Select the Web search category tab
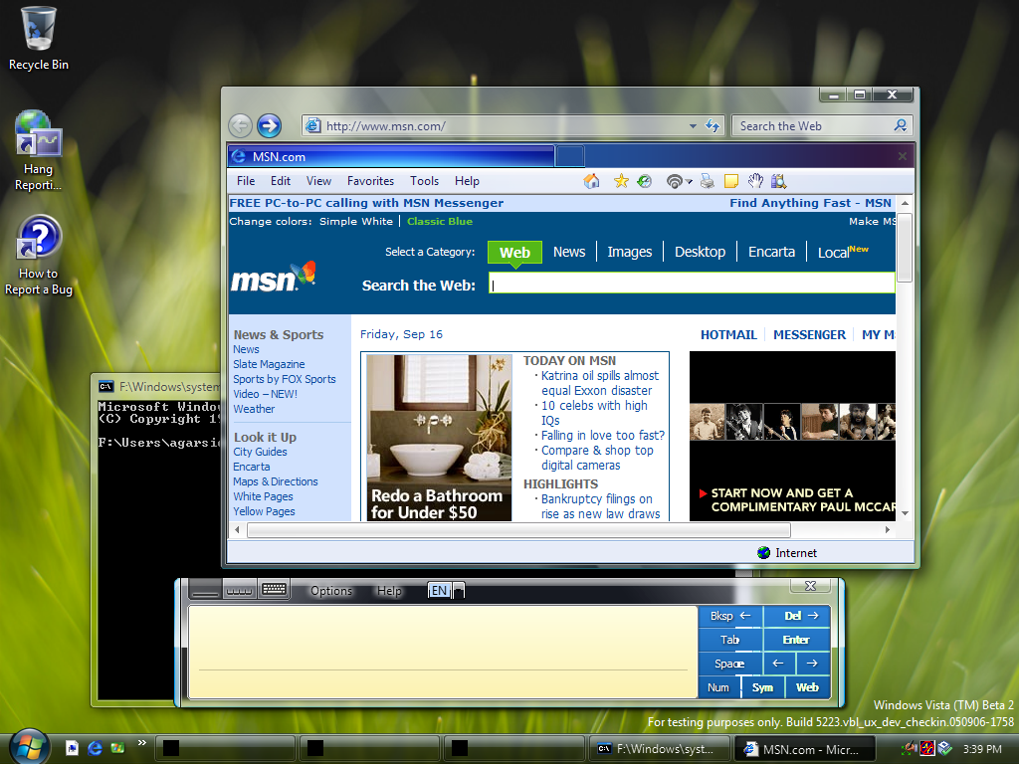 click(514, 252)
